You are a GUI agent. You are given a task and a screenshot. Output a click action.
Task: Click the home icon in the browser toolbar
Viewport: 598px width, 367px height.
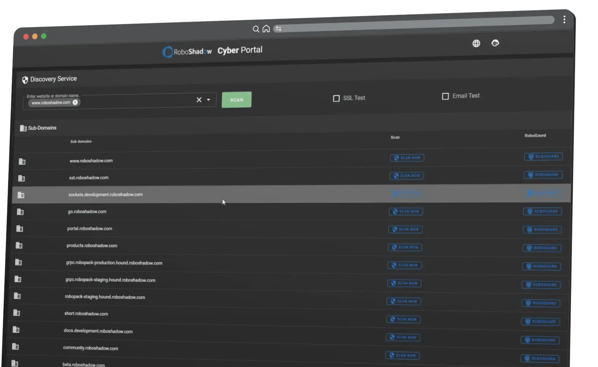coord(266,29)
